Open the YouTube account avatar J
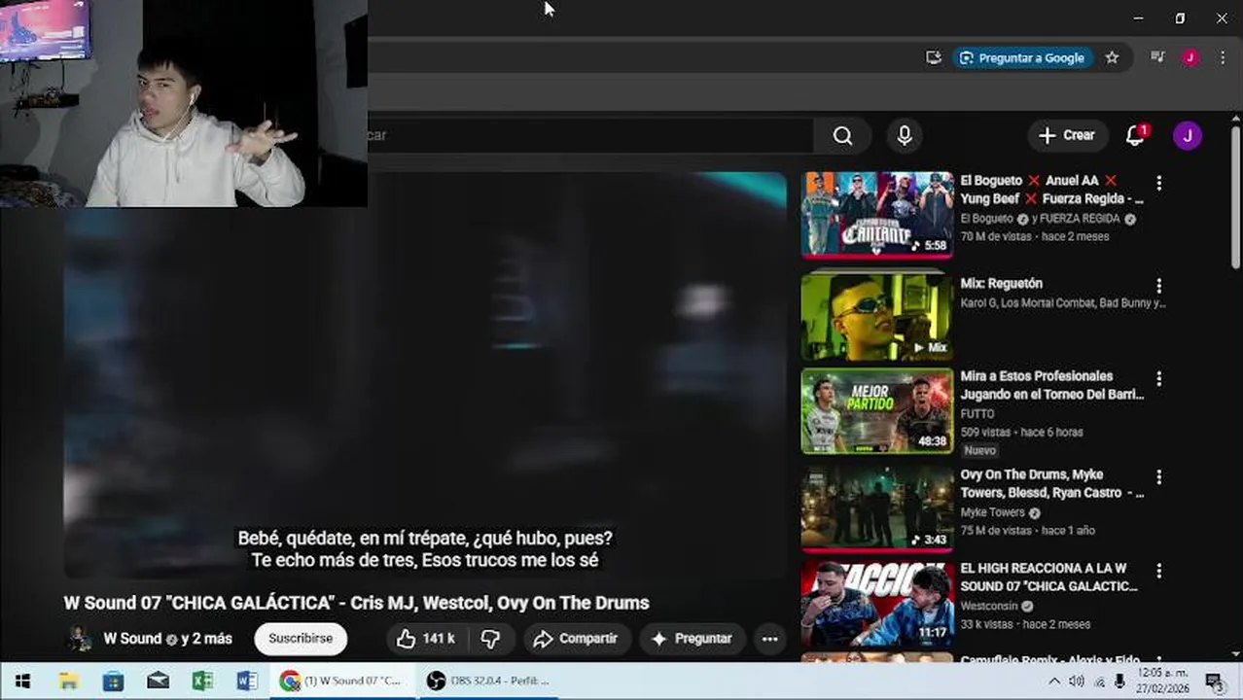This screenshot has height=700, width=1243. pyautogui.click(x=1187, y=136)
